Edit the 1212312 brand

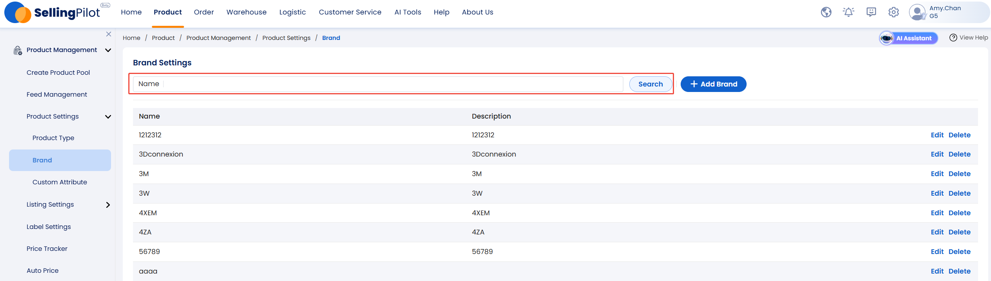coord(937,135)
